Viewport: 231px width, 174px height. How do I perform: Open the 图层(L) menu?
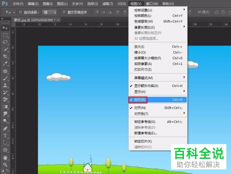(x=62, y=4)
